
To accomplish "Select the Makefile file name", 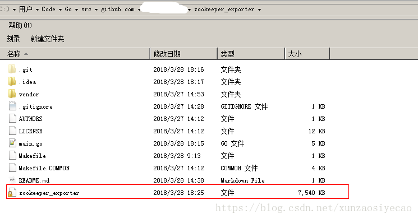I will tap(32, 156).
